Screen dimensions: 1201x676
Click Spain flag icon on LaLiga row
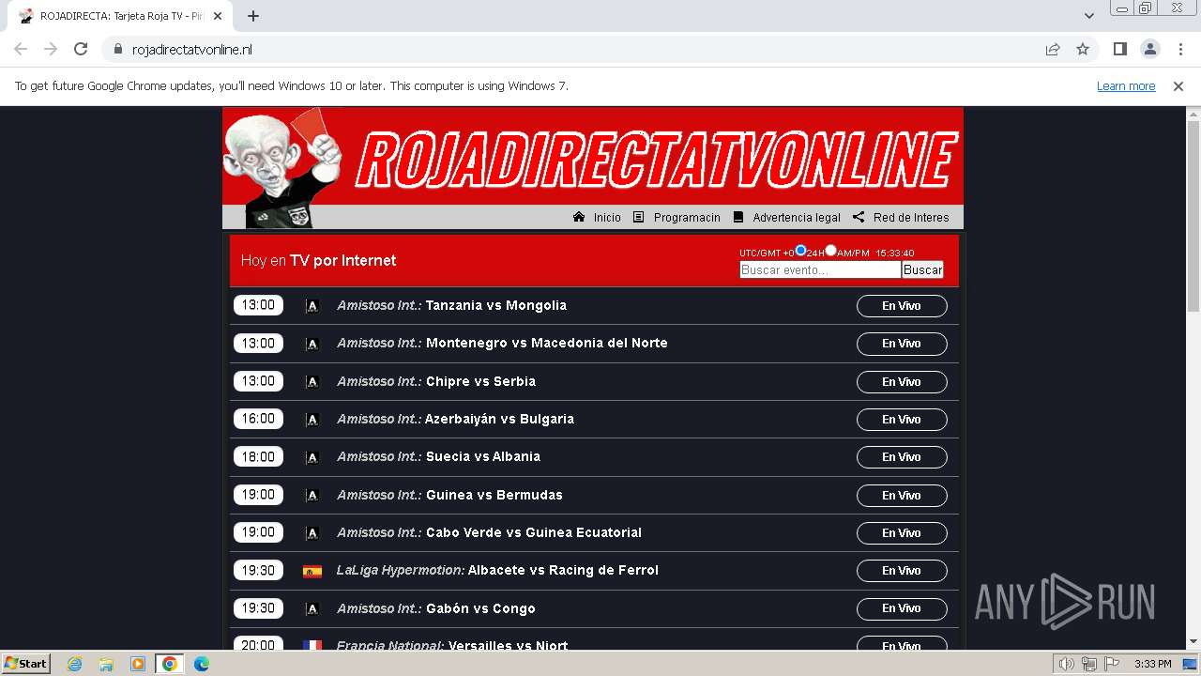[x=312, y=571]
